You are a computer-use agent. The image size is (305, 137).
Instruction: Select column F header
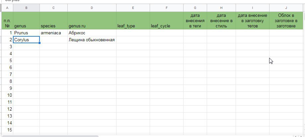(x=167, y=8)
